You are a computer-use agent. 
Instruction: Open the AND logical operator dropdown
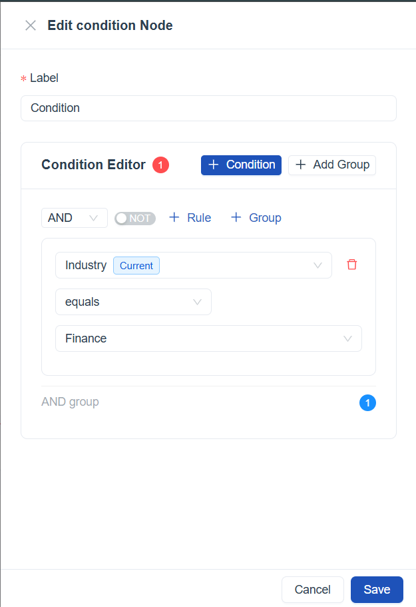(74, 218)
